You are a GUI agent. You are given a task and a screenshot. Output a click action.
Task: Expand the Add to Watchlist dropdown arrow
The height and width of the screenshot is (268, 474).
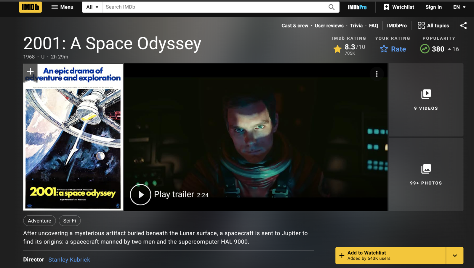point(454,256)
